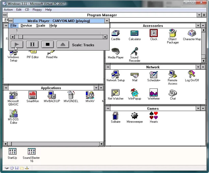Select the StartUp group icon

12,151
